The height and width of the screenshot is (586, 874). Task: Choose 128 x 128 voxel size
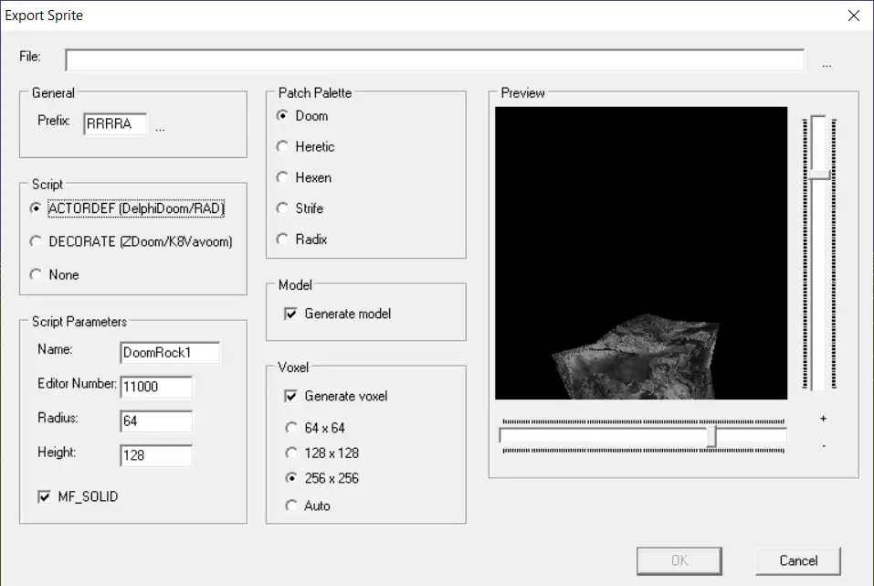[x=322, y=453]
